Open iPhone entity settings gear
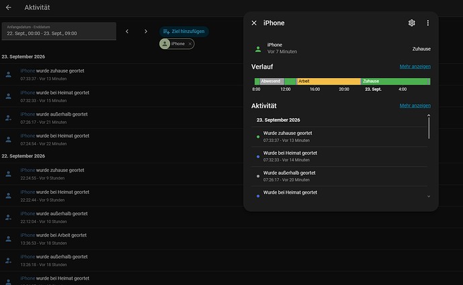Viewport: 463px width, 285px height. 412,23
